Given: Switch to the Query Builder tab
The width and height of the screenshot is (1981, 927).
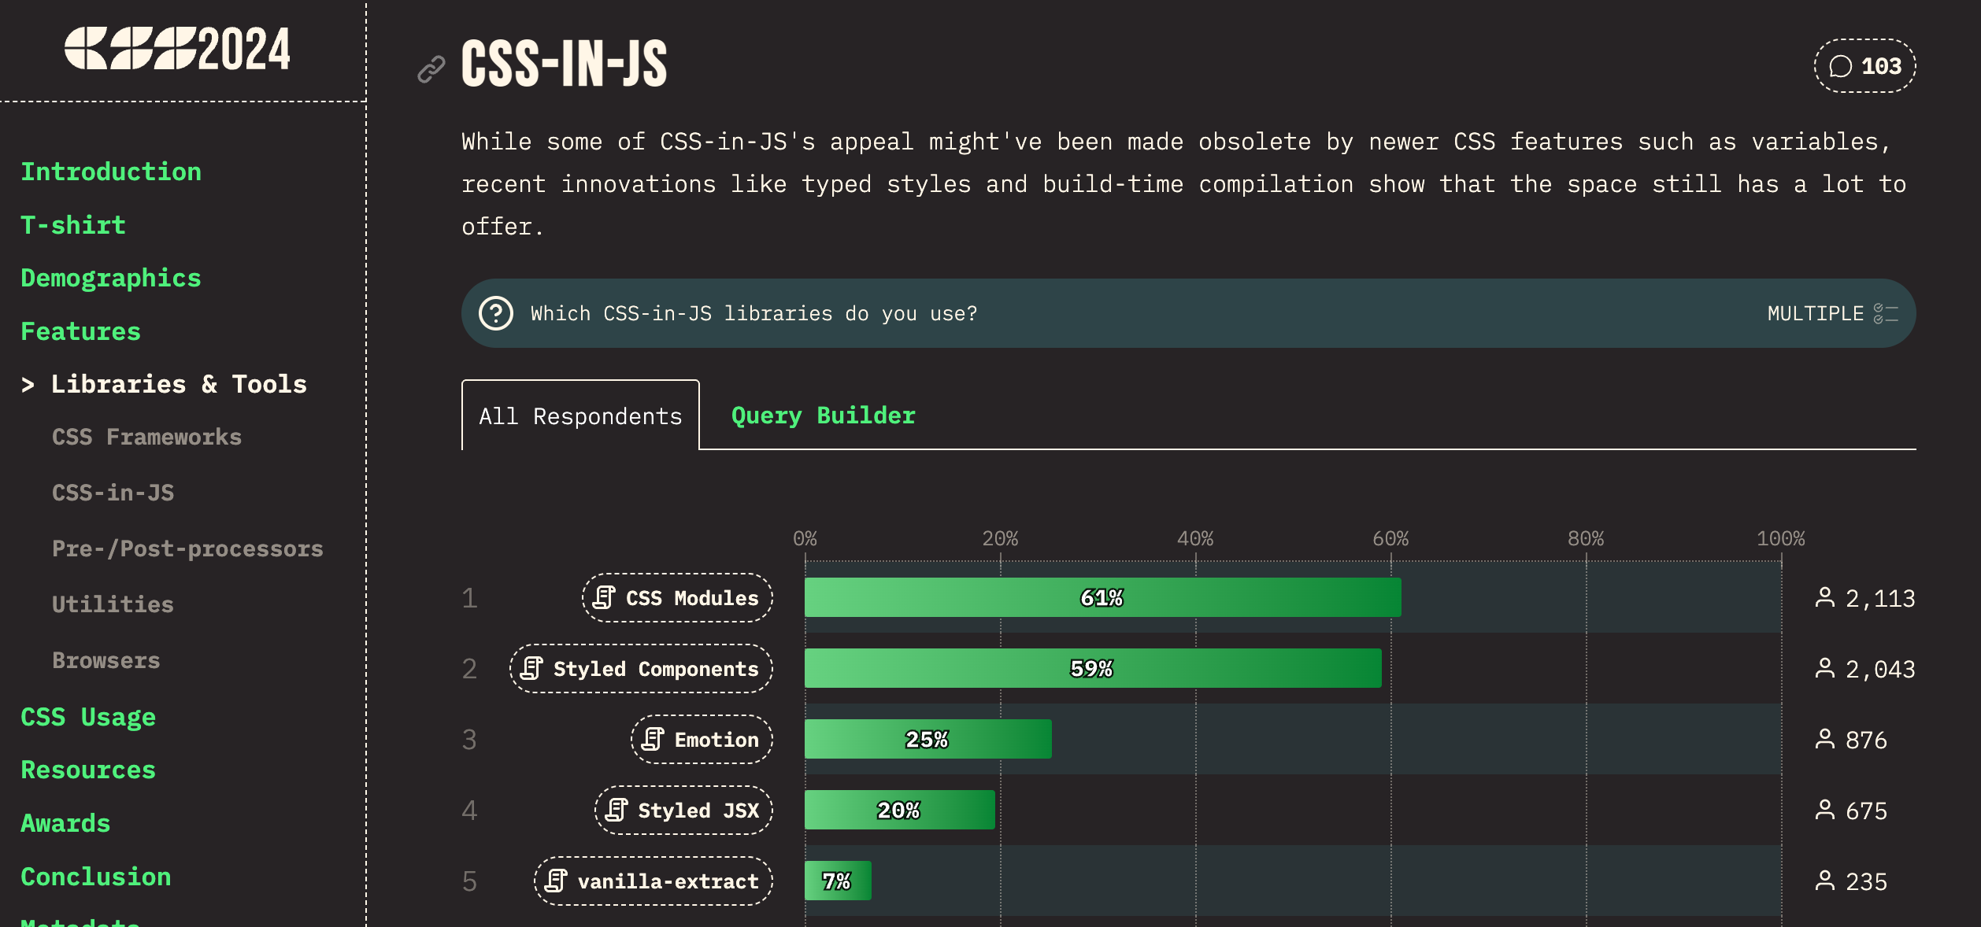Looking at the screenshot, I should [x=823, y=415].
